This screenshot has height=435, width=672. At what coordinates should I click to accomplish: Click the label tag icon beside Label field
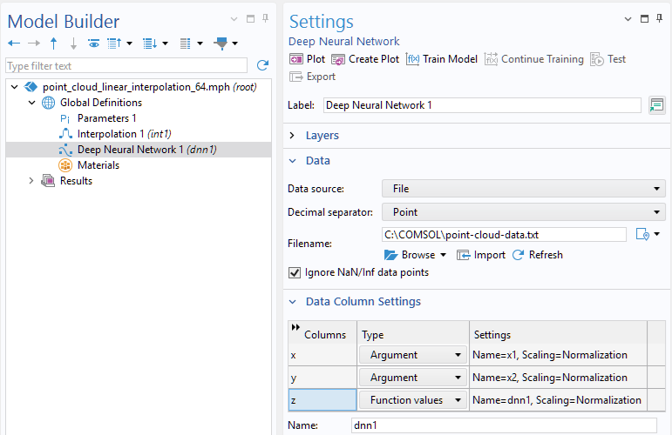click(x=656, y=105)
